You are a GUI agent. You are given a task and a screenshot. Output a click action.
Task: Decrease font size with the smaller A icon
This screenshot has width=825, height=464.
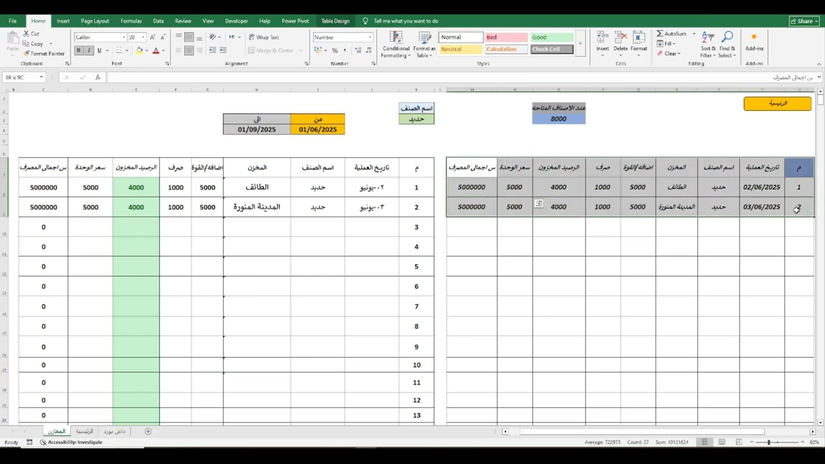point(161,37)
